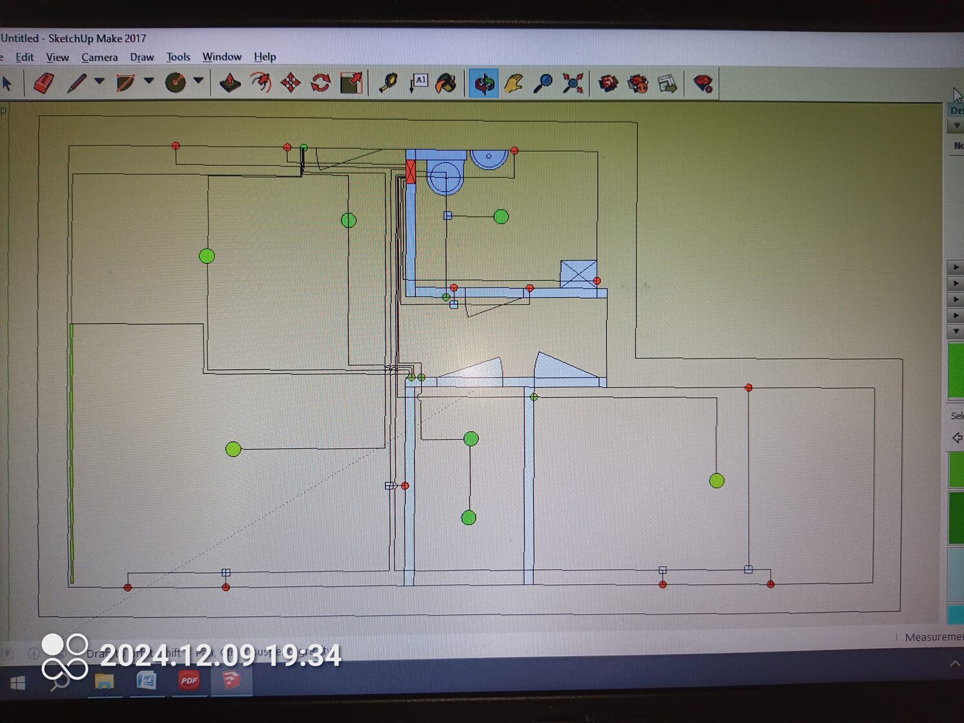Pick the Paint Bucket tool

(x=446, y=83)
